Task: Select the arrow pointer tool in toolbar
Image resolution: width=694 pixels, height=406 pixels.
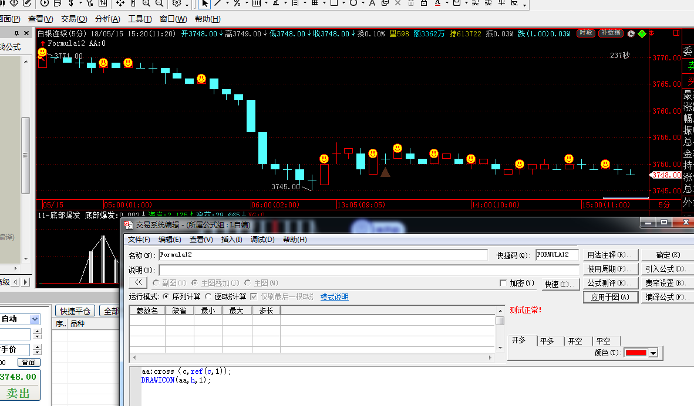Action: pyautogui.click(x=204, y=4)
